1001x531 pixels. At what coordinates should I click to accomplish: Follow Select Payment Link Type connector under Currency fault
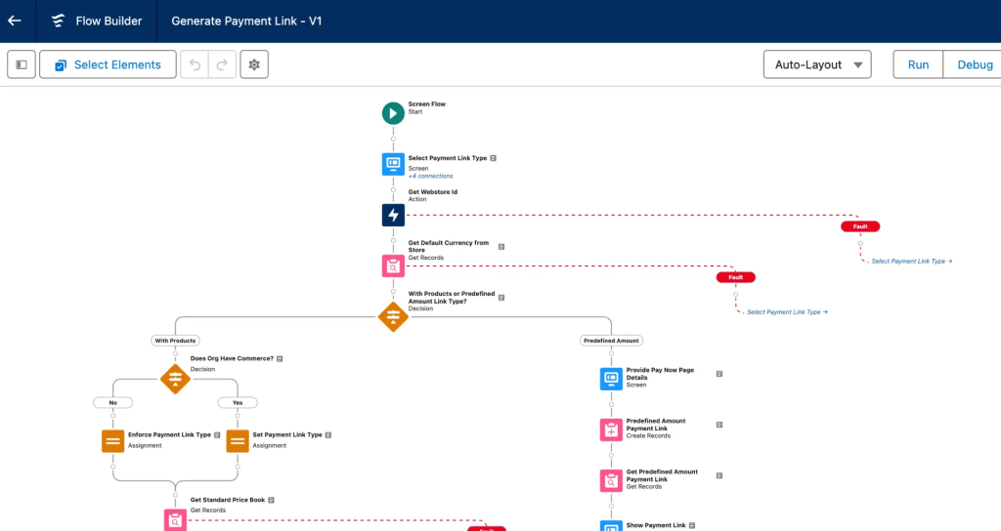(x=787, y=312)
